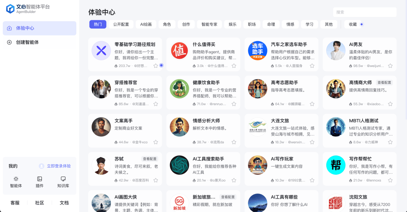Select the AI绘画 tab
The width and height of the screenshot is (407, 212).
146,24
